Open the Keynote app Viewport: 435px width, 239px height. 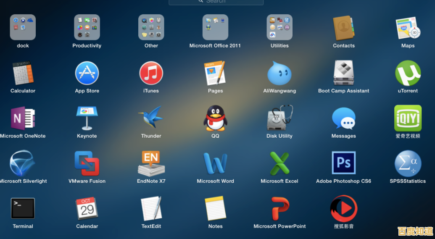click(87, 118)
